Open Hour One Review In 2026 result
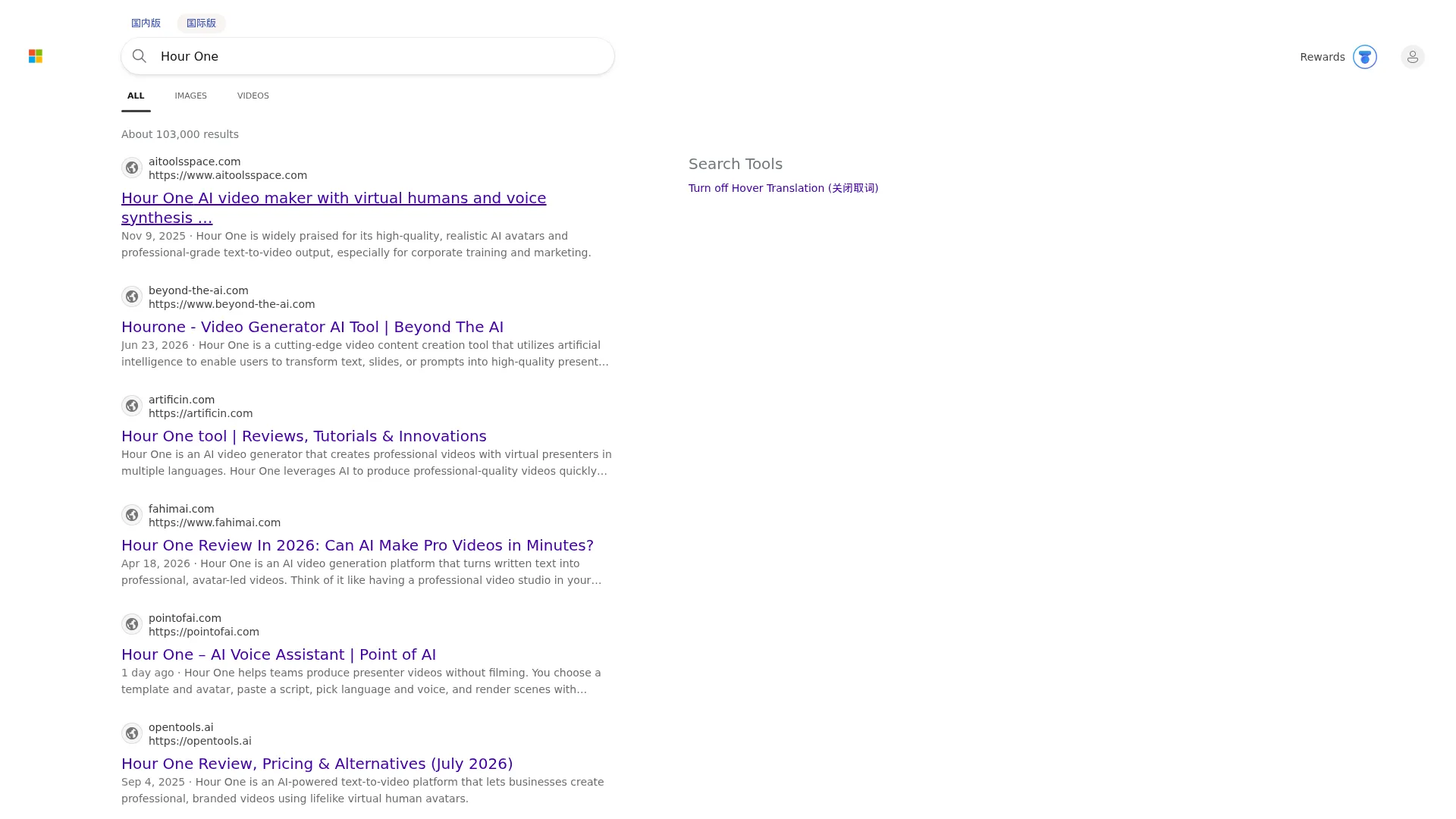1456x819 pixels. pyautogui.click(x=357, y=545)
